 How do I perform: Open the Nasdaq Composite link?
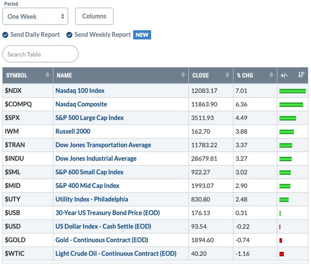(x=81, y=104)
